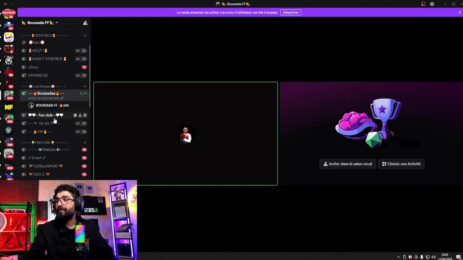Select the Boussadaa voice channel row
The image size is (463, 260).
54,95
